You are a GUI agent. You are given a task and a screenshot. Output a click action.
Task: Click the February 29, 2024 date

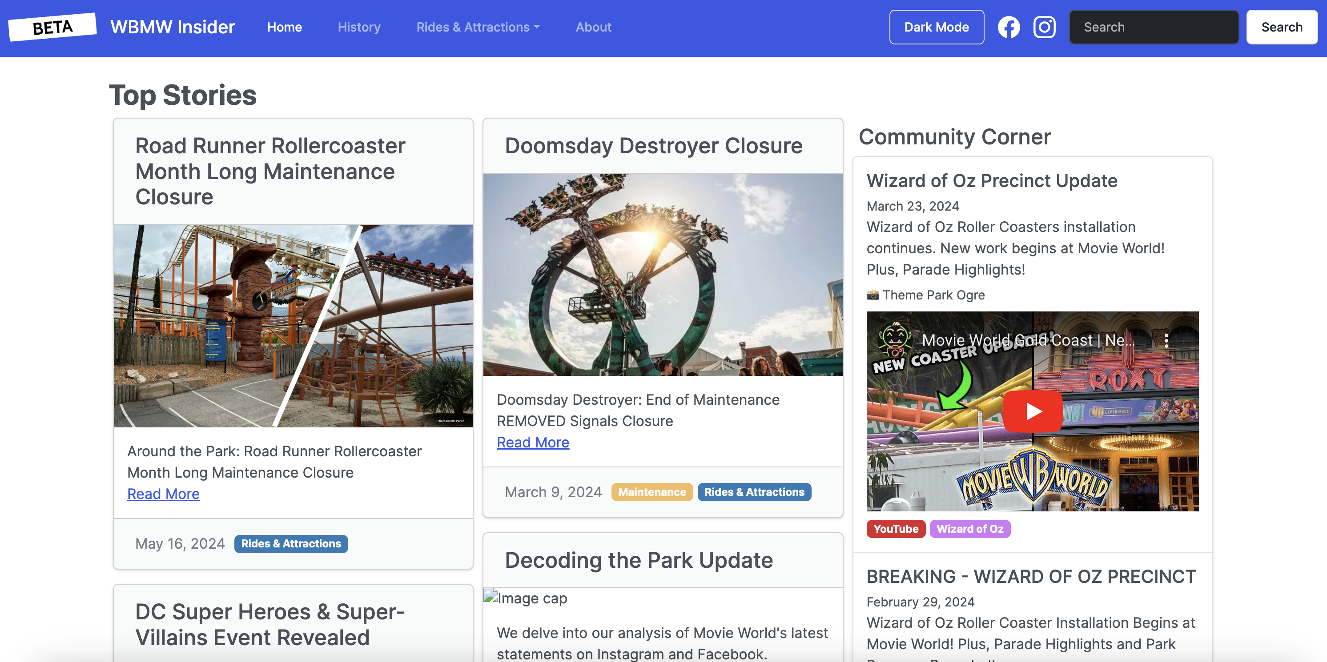coord(920,602)
